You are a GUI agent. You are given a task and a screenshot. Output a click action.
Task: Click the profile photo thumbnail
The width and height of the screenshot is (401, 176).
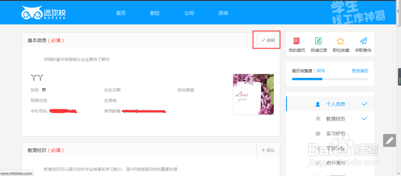pyautogui.click(x=253, y=94)
